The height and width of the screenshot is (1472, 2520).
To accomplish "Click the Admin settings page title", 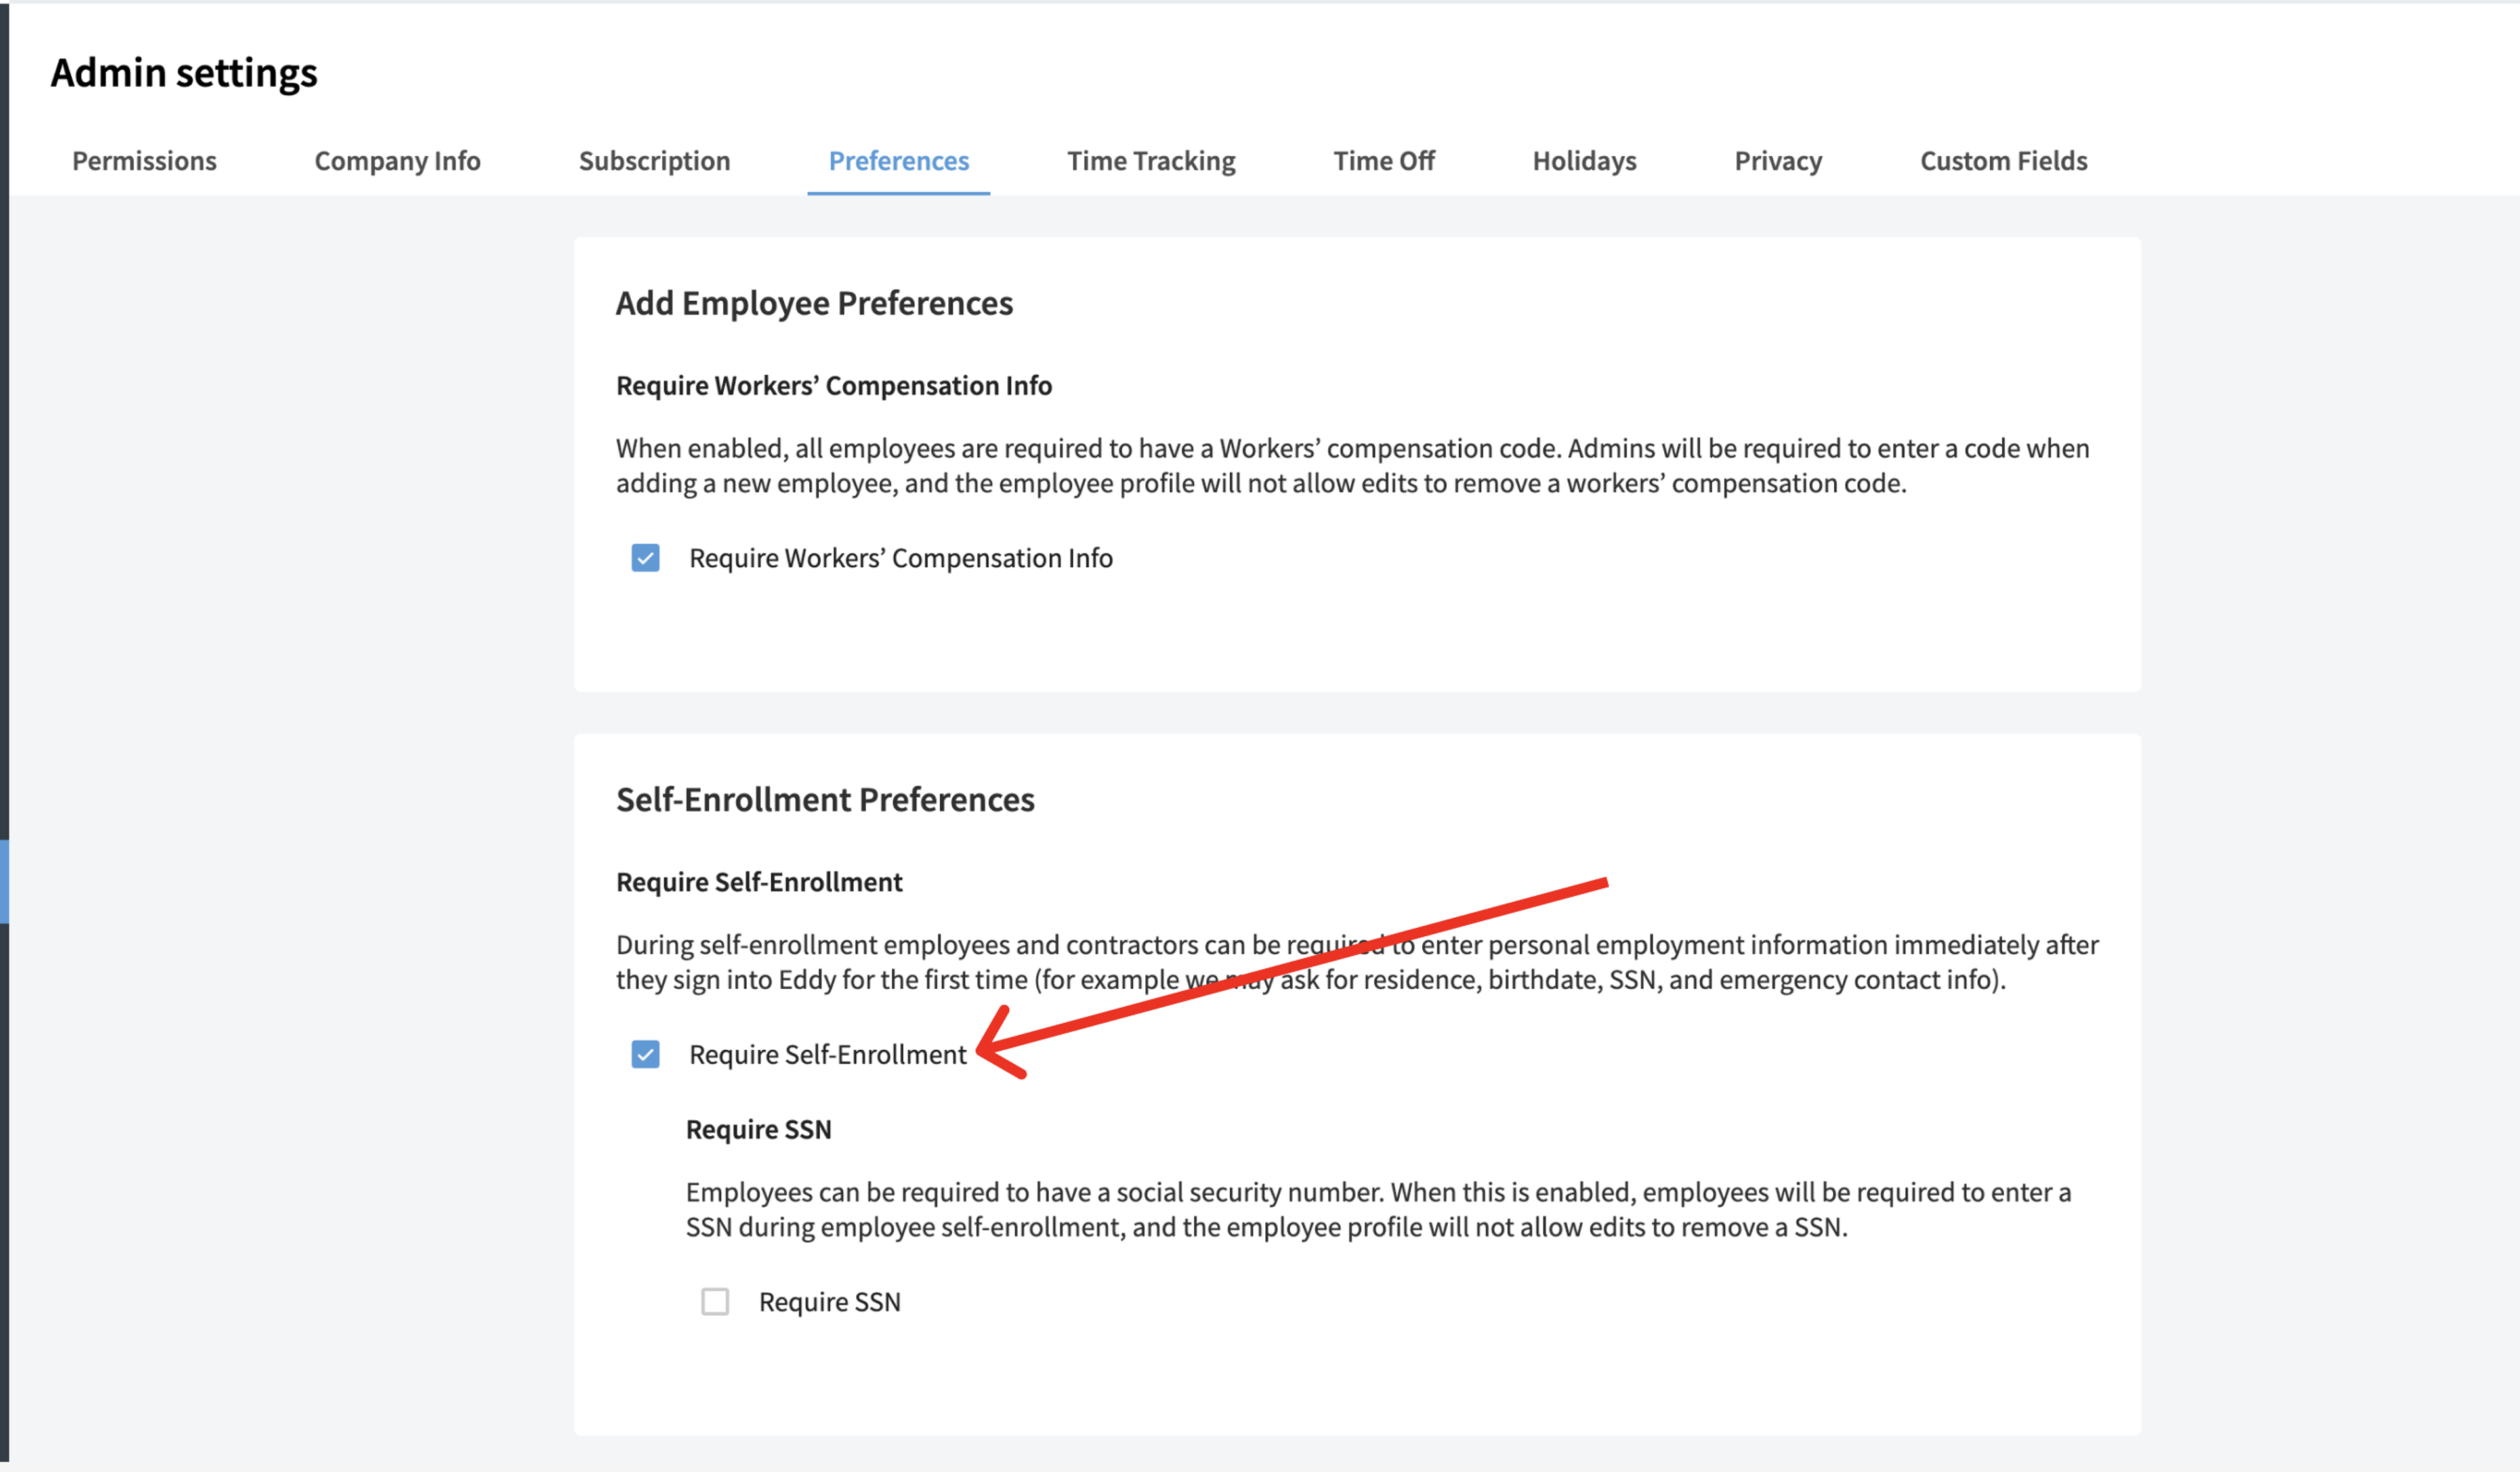I will click(x=184, y=73).
